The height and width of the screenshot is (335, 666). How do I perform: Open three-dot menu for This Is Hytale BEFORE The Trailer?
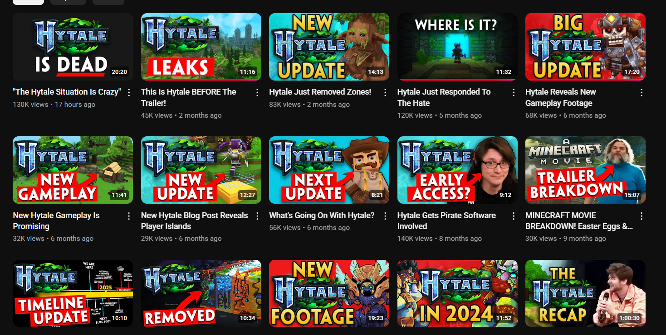point(257,92)
